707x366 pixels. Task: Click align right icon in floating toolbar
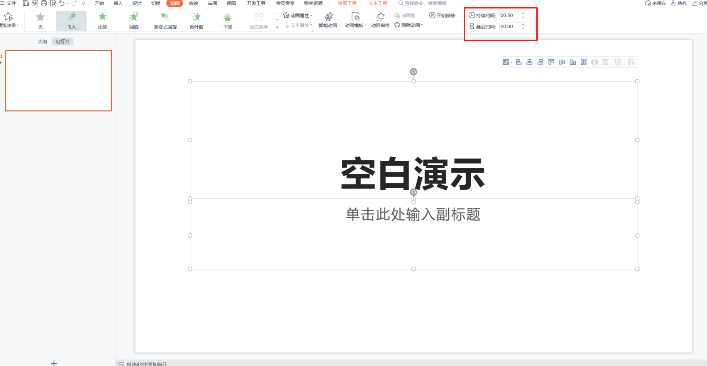pos(540,62)
